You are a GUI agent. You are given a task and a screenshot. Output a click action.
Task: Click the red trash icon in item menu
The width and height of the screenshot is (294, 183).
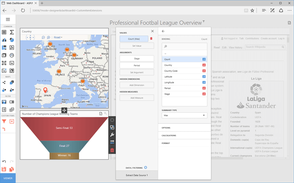[112, 150]
